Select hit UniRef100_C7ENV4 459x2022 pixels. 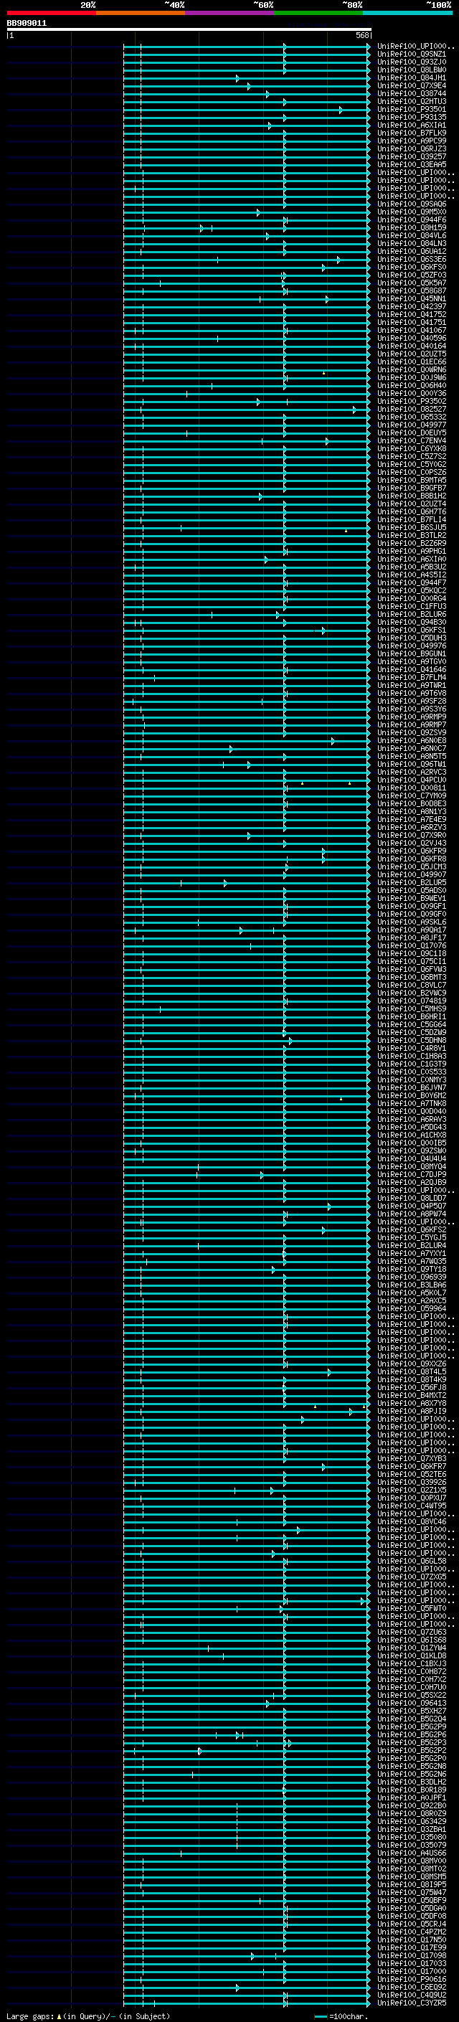coord(412,440)
